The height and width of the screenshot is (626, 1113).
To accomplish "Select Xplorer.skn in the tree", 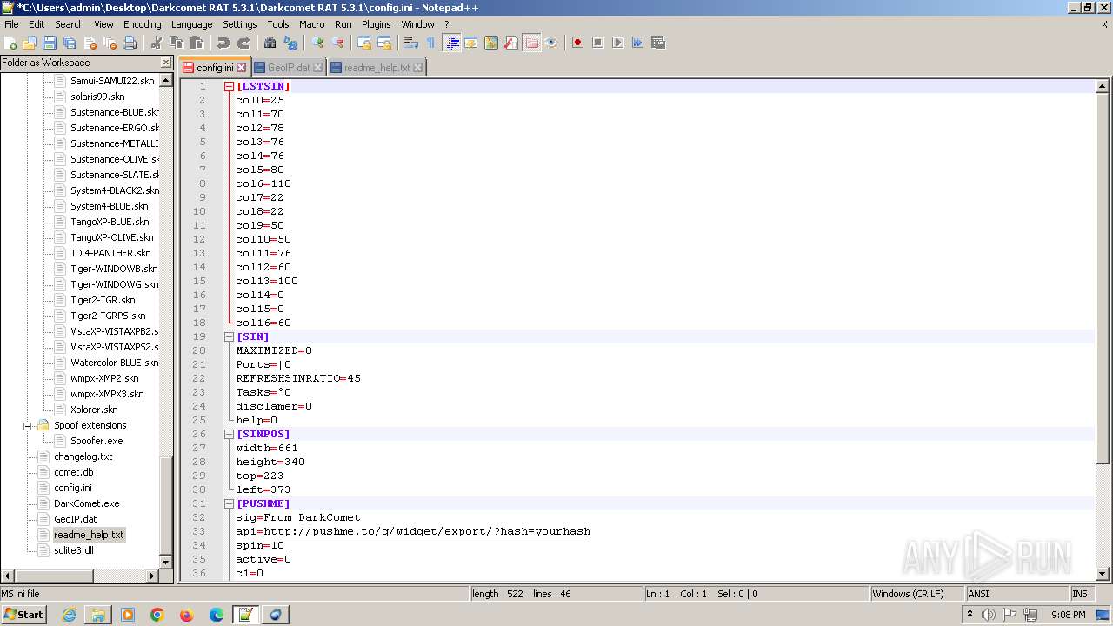I will click(x=94, y=410).
